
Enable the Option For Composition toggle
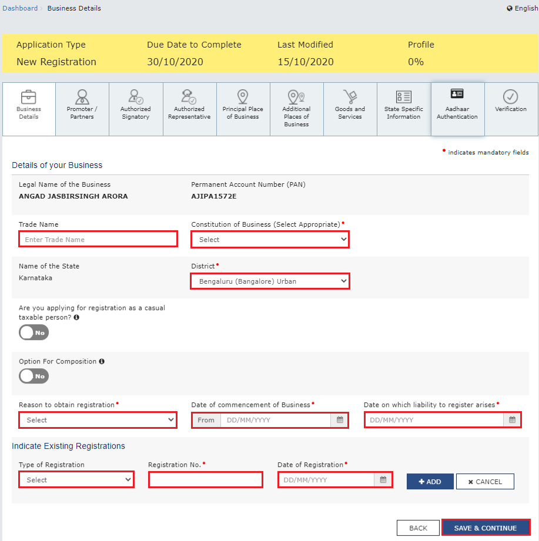[x=34, y=376]
